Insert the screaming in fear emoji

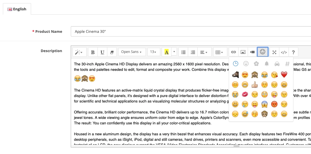click(x=264, y=104)
